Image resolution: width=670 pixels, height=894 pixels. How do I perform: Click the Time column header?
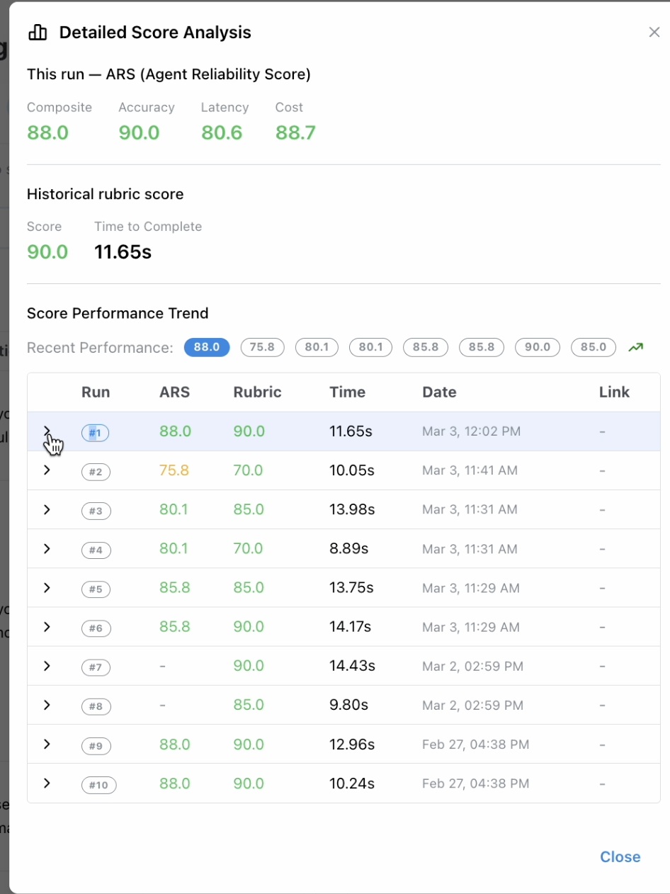[x=347, y=392]
